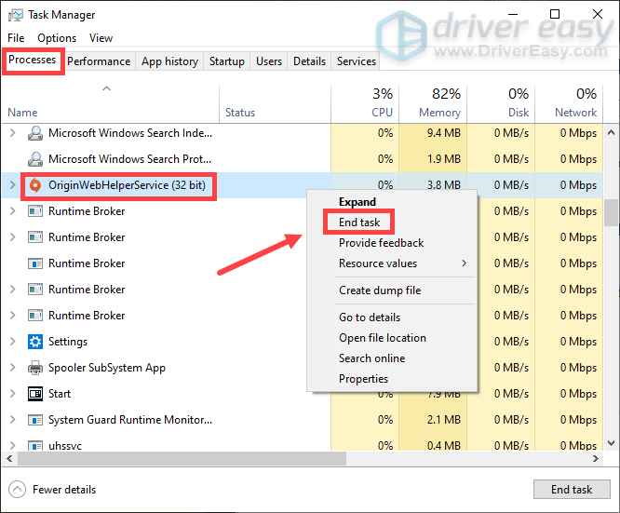This screenshot has width=620, height=513.
Task: Click the Spooler SubSystem App printer icon
Action: [35, 368]
